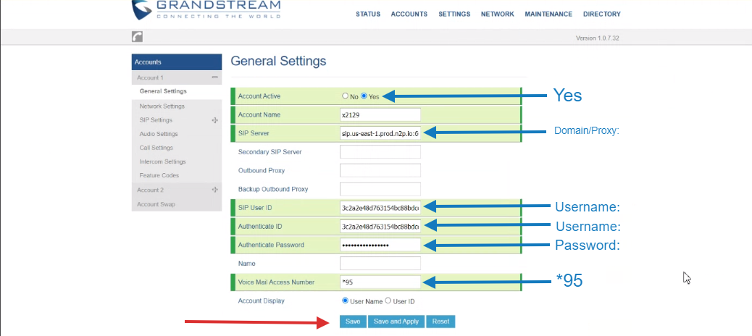Select Account 2 in sidebar
This screenshot has height=336, width=752.
click(x=150, y=190)
